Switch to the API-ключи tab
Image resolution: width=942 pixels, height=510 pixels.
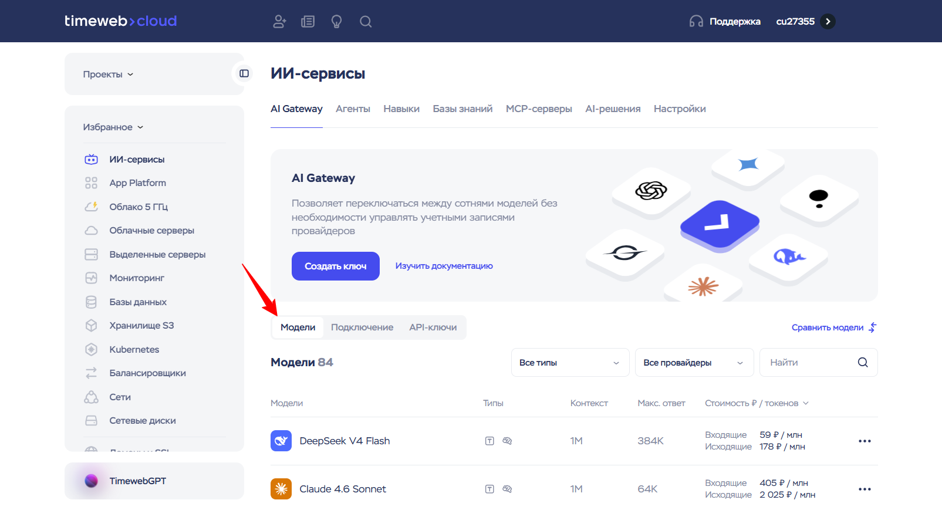pos(433,327)
